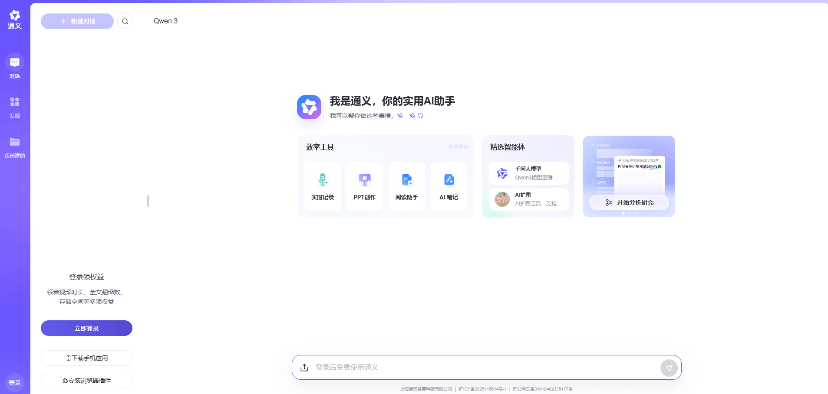Click 安装浏览器插件 button

[86, 381]
